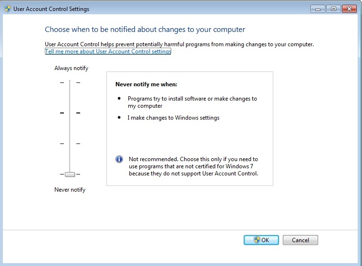Click the UAC shield icon in title bar
Viewport: 362px width, 266px height.
pyautogui.click(x=7, y=9)
